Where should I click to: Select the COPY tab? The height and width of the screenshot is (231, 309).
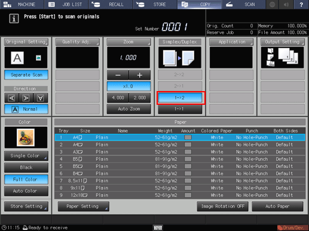tap(200, 4)
